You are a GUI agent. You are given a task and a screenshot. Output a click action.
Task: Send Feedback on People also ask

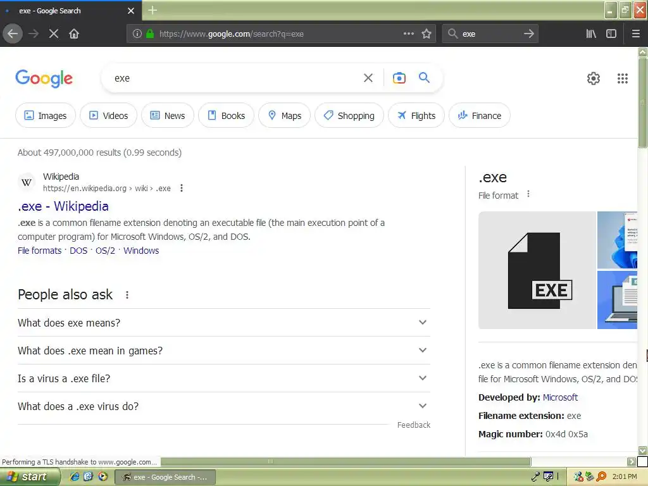(x=414, y=425)
